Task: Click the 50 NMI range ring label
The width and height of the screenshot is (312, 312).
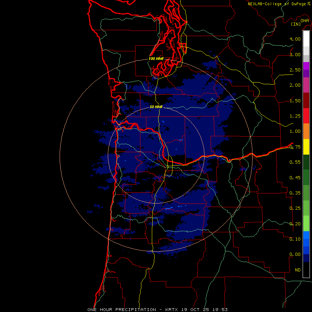Action: [156, 107]
